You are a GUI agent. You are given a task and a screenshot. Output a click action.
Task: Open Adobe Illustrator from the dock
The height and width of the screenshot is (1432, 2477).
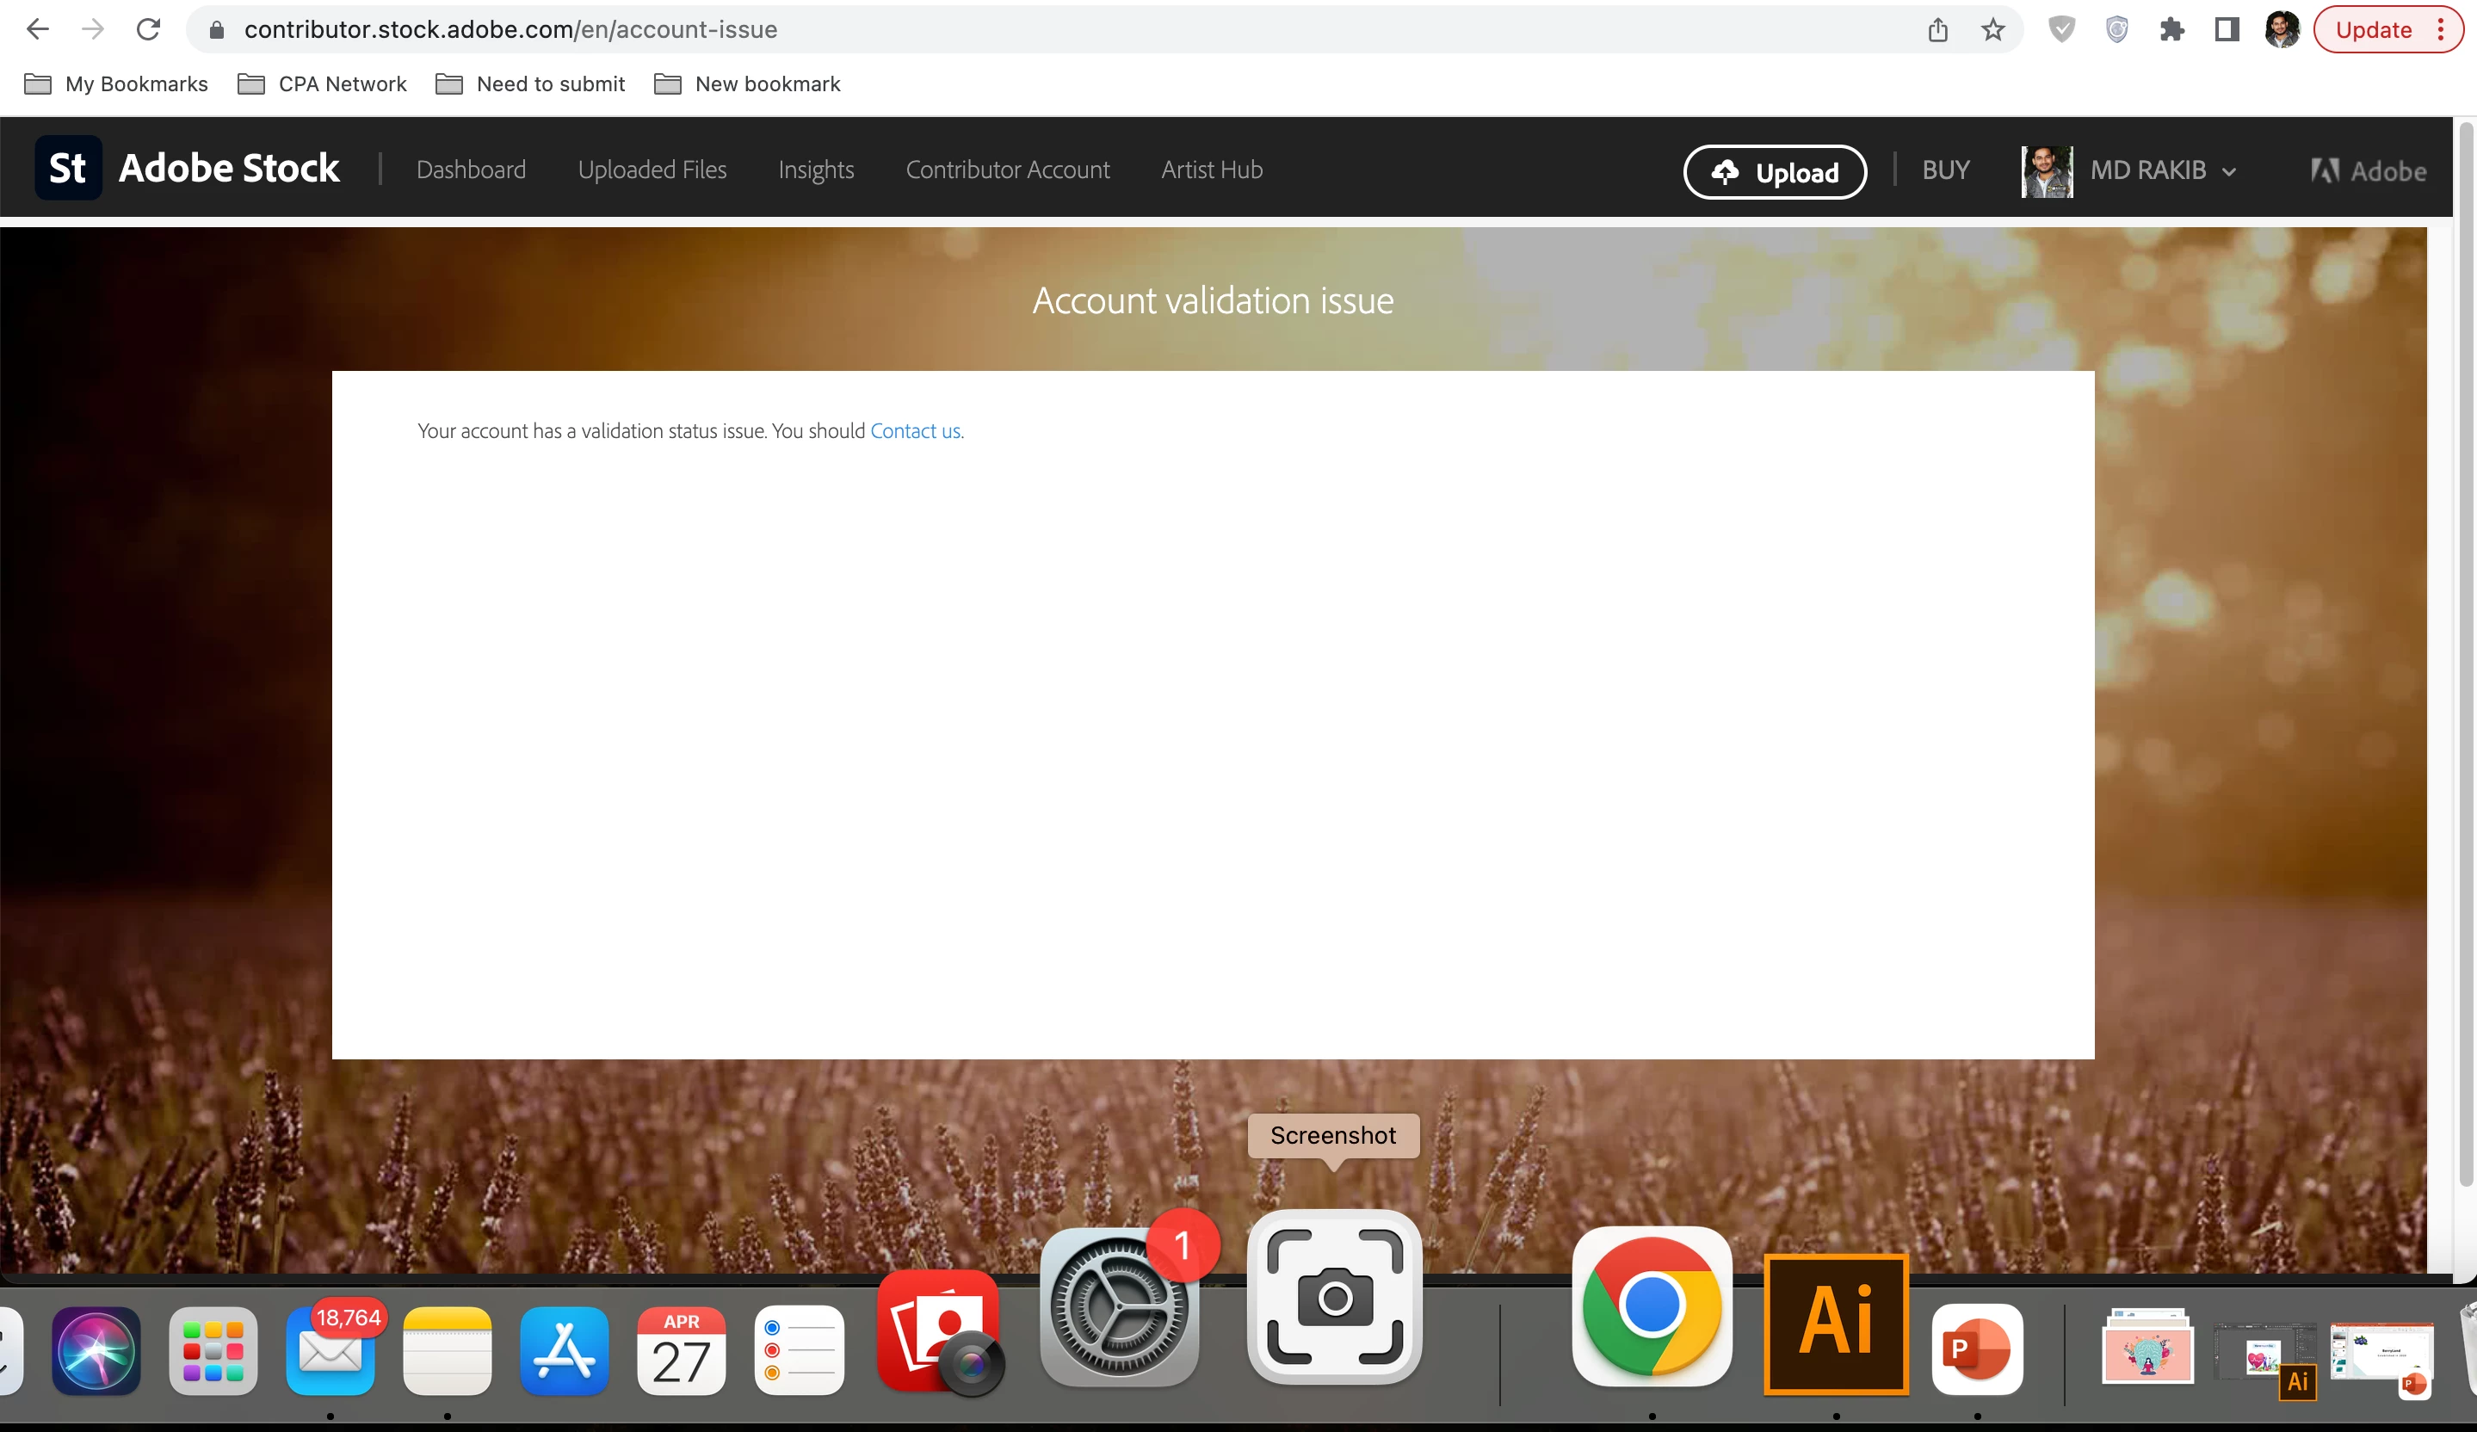(1835, 1323)
